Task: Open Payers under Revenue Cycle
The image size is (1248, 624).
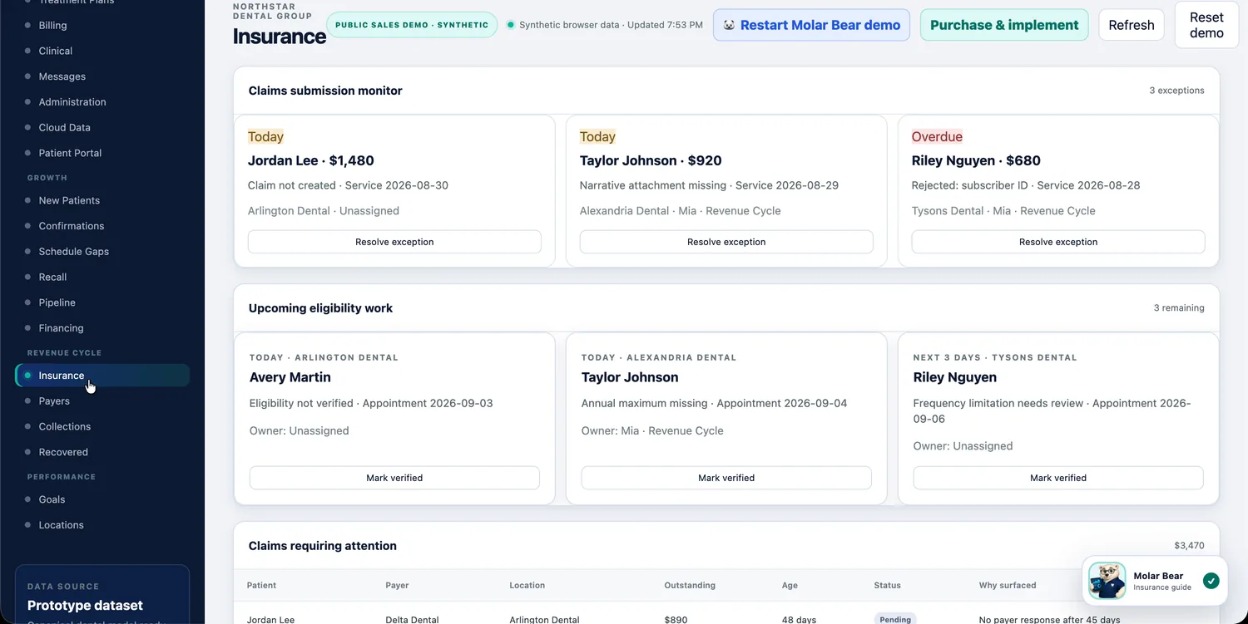Action: [54, 401]
